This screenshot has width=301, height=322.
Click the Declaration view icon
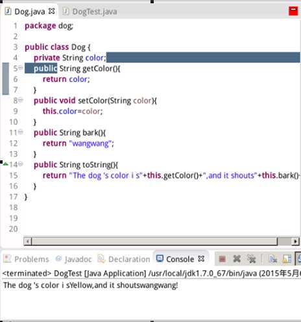point(101,258)
